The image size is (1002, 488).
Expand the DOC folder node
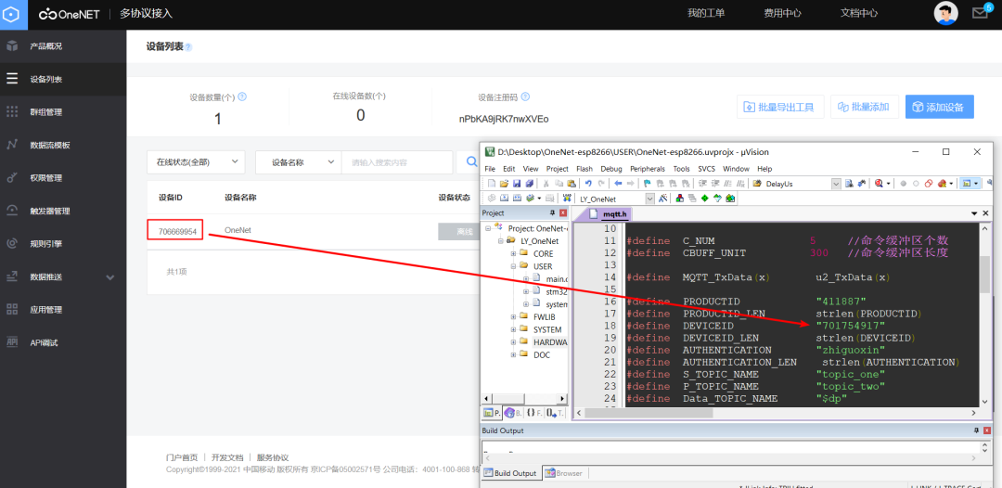pyautogui.click(x=513, y=354)
